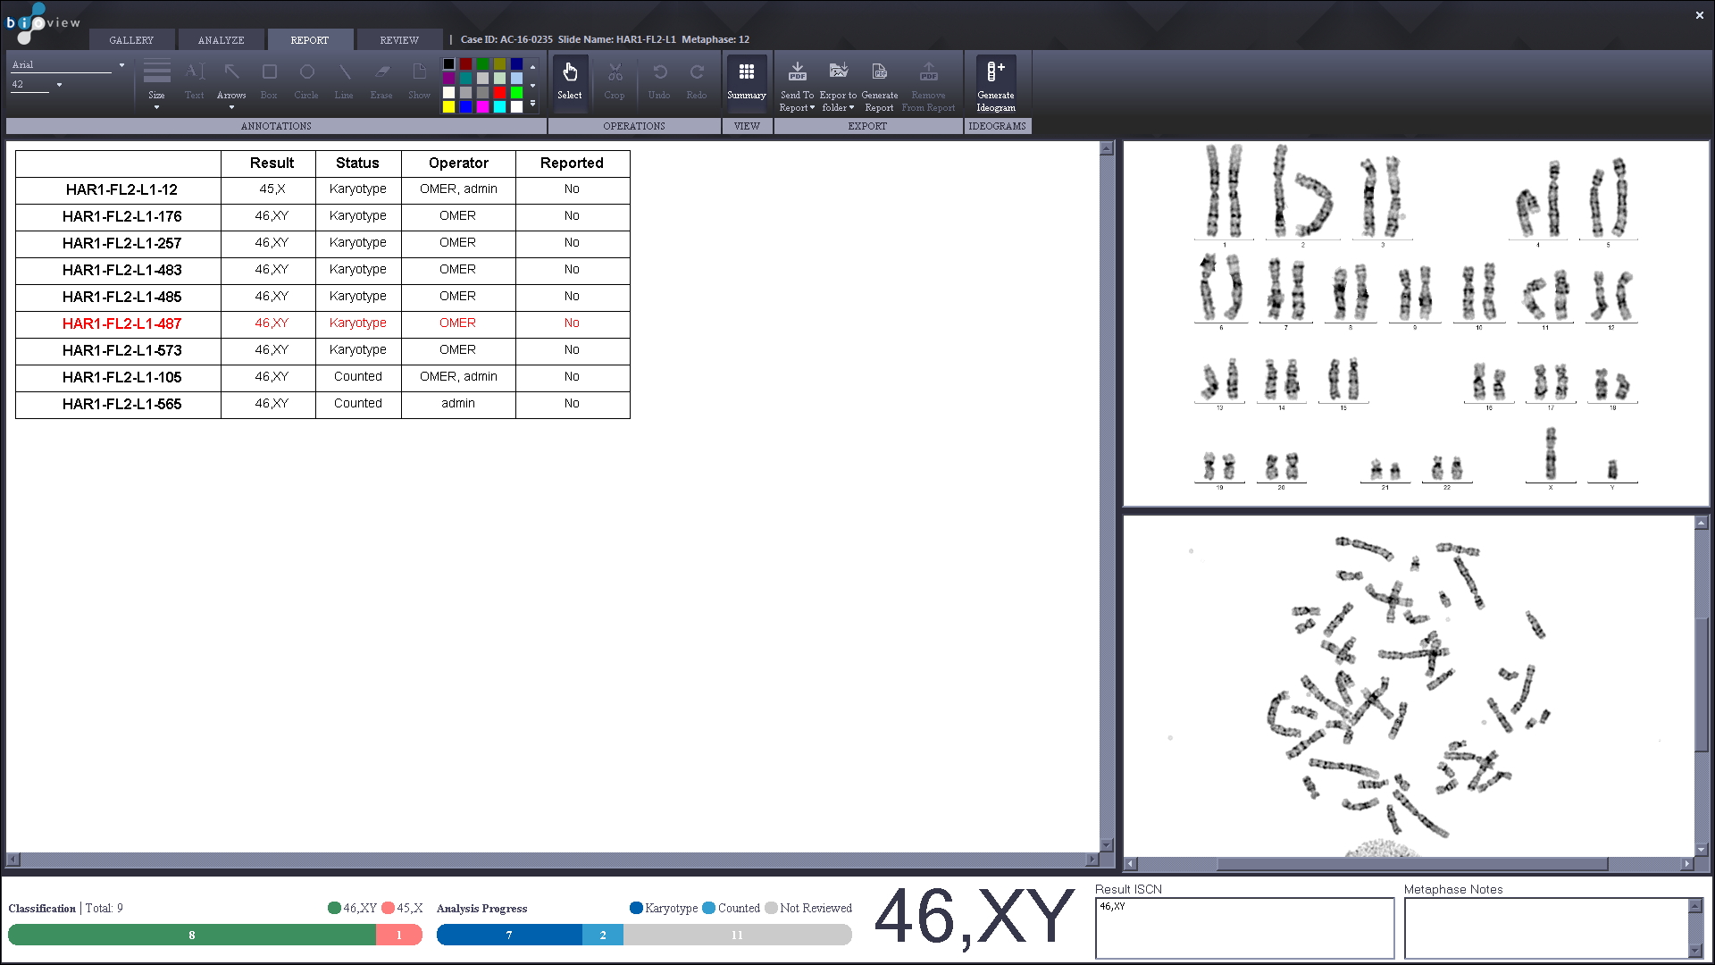The image size is (1715, 965).
Task: Click the Karyotype progress segment showing 7
Action: click(509, 935)
